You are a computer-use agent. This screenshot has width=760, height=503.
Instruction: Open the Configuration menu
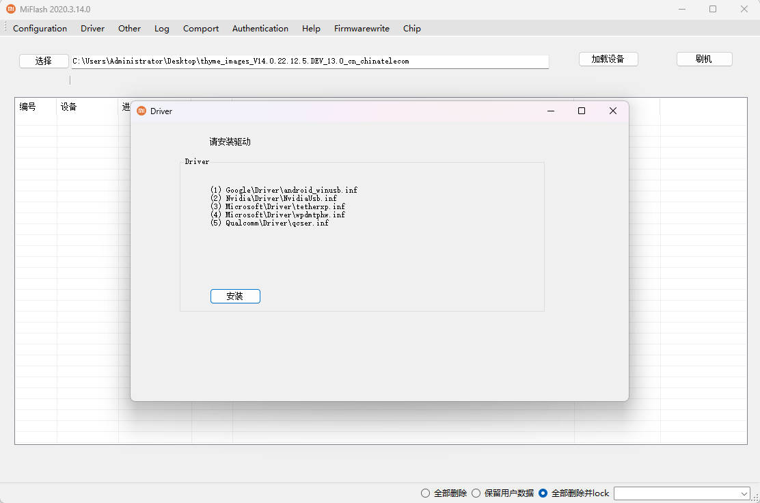coord(40,29)
